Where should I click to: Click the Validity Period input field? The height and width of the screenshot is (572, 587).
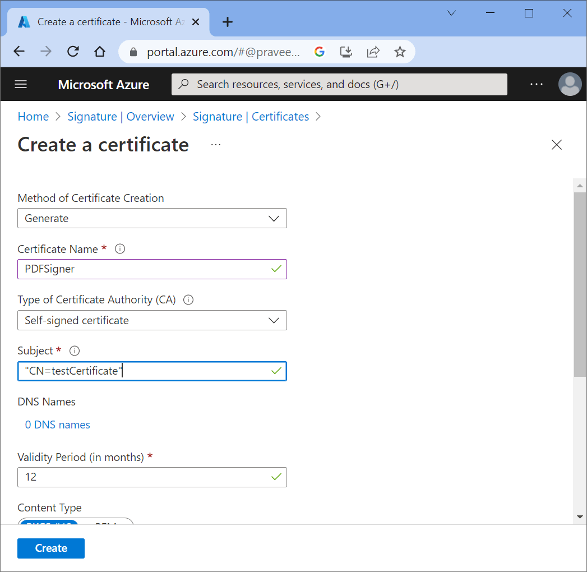[152, 477]
